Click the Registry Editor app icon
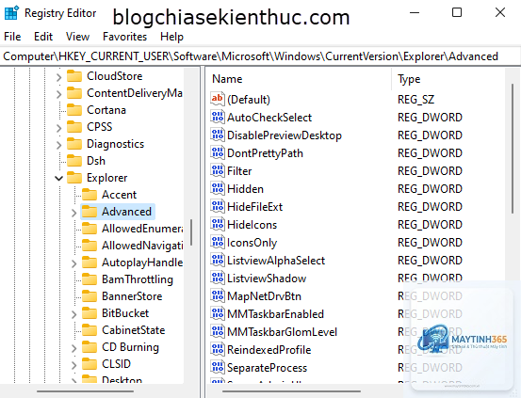 pyautogui.click(x=11, y=13)
